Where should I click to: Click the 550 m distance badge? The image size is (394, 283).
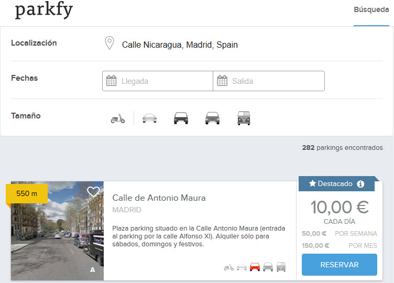click(x=27, y=193)
